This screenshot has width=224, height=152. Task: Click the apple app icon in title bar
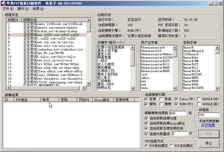click(3, 3)
